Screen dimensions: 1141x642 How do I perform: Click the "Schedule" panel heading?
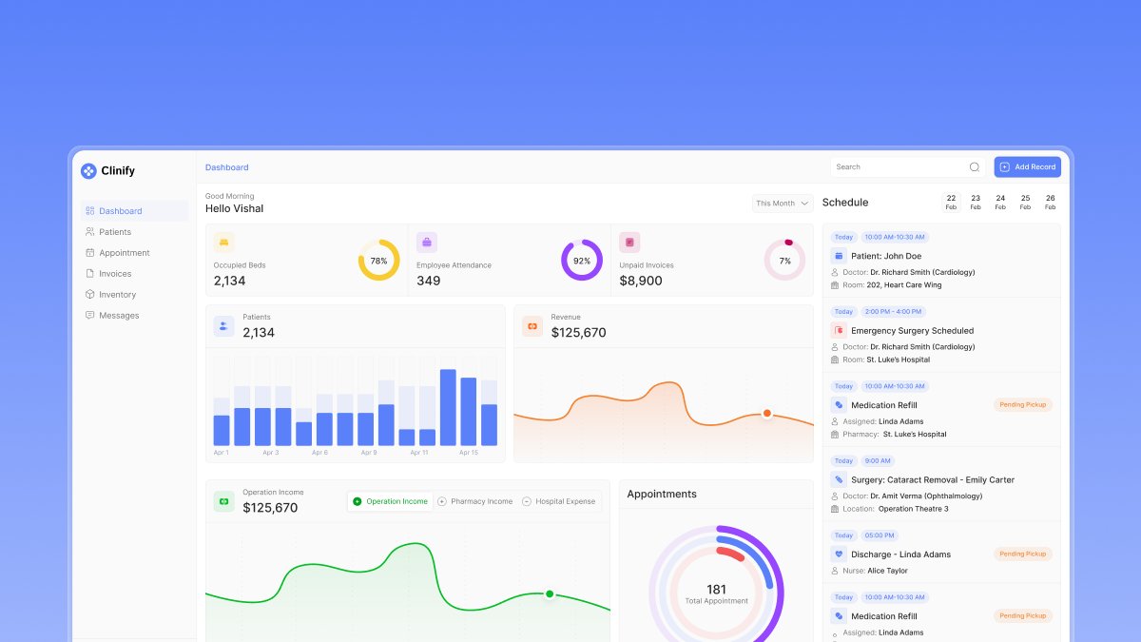(x=845, y=203)
